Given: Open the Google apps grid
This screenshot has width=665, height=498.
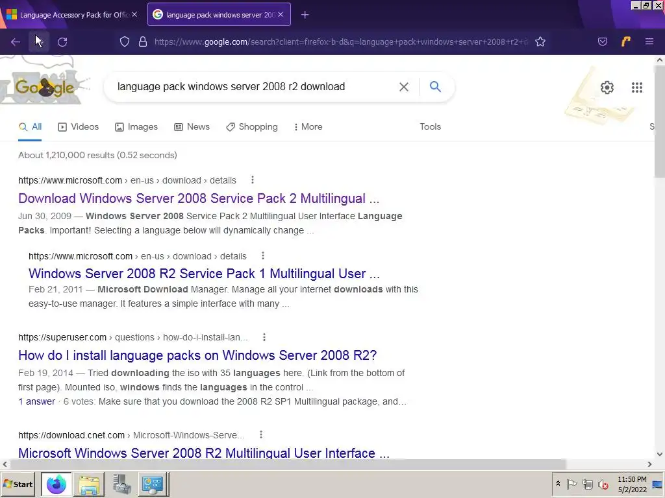Looking at the screenshot, I should pyautogui.click(x=637, y=88).
